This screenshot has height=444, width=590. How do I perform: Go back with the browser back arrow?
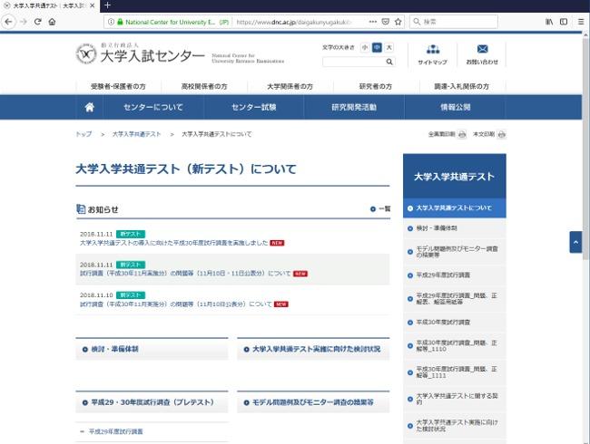(9, 22)
